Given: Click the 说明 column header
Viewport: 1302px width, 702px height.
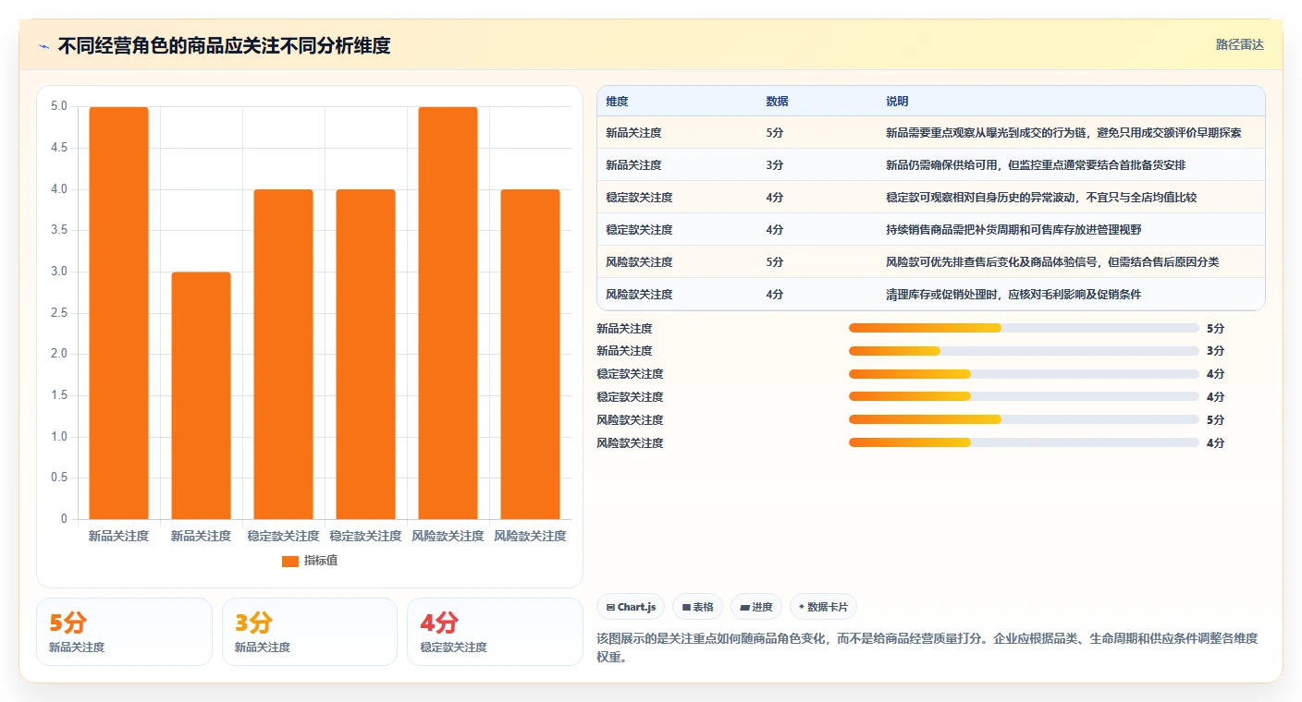Looking at the screenshot, I should [897, 102].
